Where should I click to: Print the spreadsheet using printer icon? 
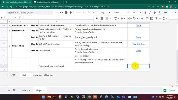(x=66, y=12)
